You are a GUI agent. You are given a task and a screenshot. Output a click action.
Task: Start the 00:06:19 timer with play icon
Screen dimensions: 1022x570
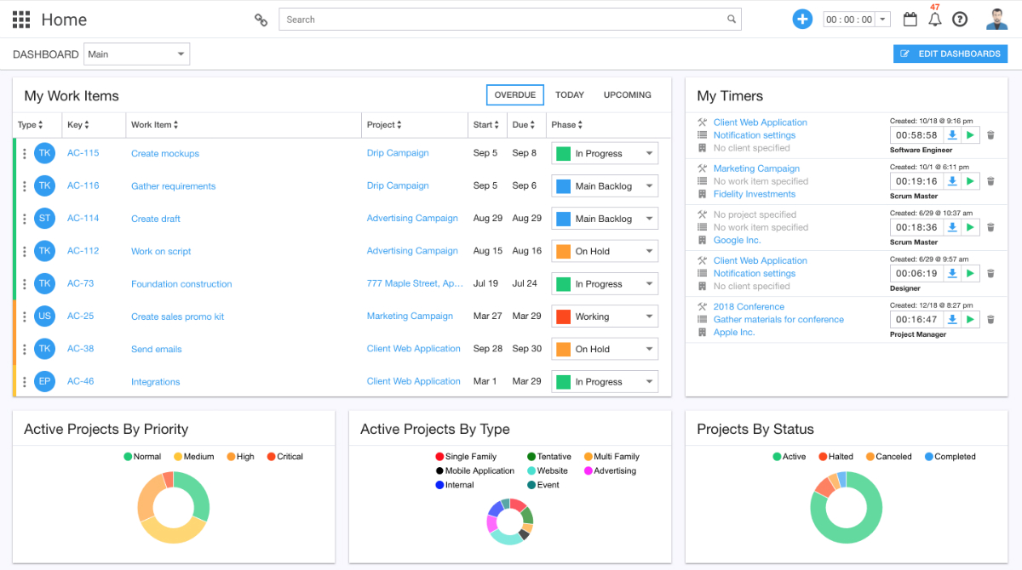970,273
